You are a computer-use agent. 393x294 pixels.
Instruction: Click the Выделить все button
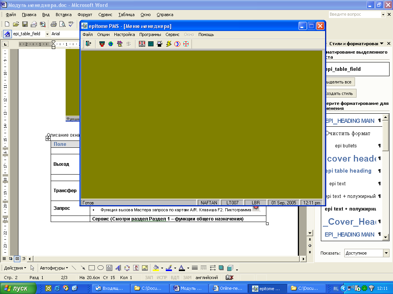pos(340,82)
